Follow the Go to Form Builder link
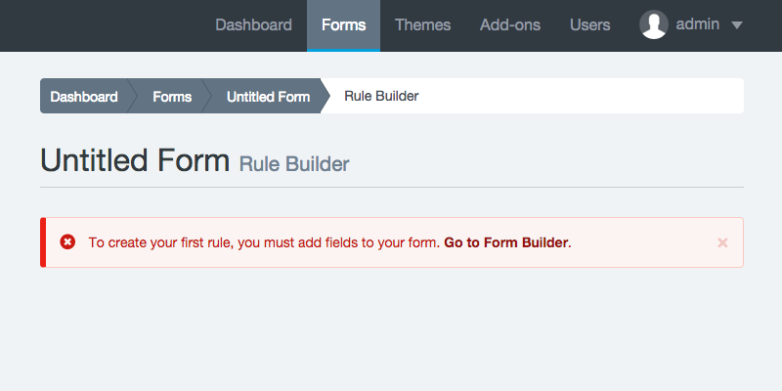The image size is (782, 391). tap(505, 242)
